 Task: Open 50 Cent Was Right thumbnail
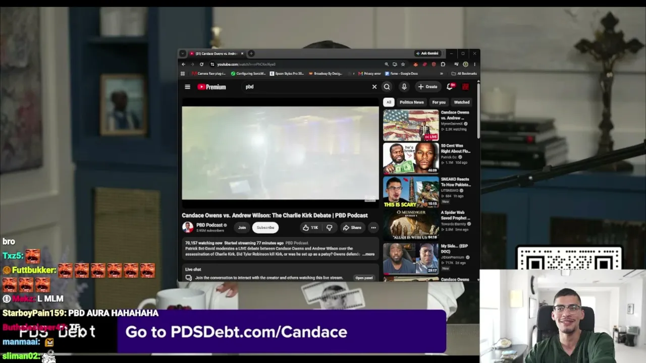[411, 158]
